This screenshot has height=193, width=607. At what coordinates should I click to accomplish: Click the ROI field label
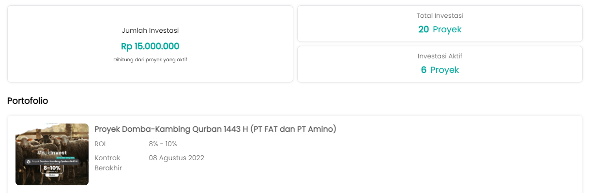click(x=100, y=144)
